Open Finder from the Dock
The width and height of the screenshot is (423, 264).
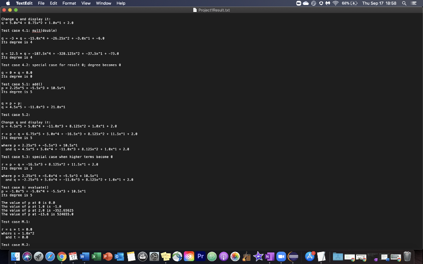[15, 257]
